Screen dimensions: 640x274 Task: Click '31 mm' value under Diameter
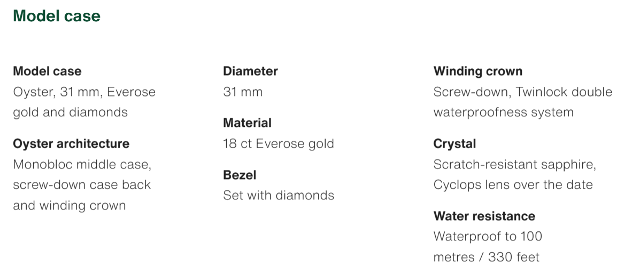(x=243, y=92)
